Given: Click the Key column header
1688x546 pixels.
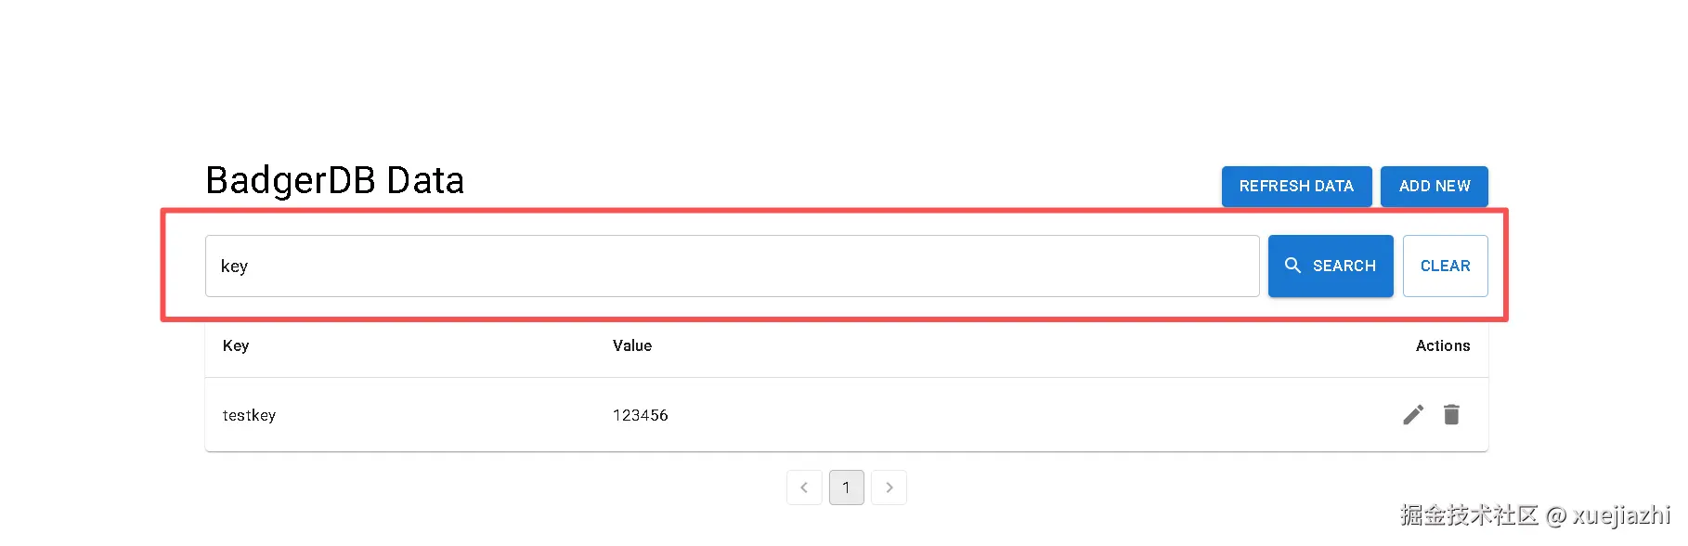Looking at the screenshot, I should (x=236, y=345).
